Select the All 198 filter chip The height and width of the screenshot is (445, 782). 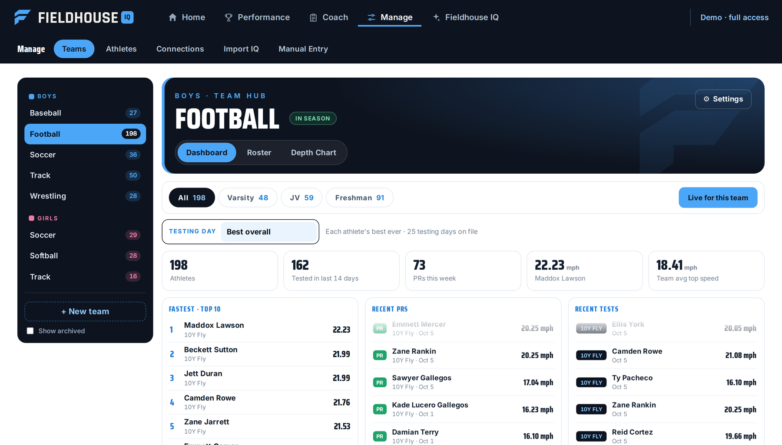[192, 198]
